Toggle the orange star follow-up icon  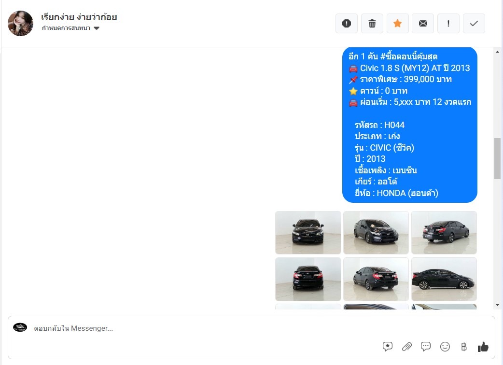(397, 23)
